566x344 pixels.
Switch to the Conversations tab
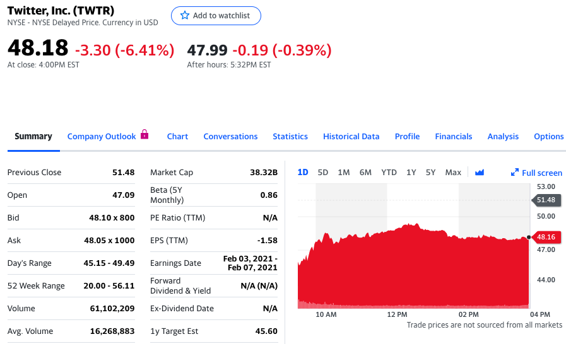pyautogui.click(x=230, y=137)
